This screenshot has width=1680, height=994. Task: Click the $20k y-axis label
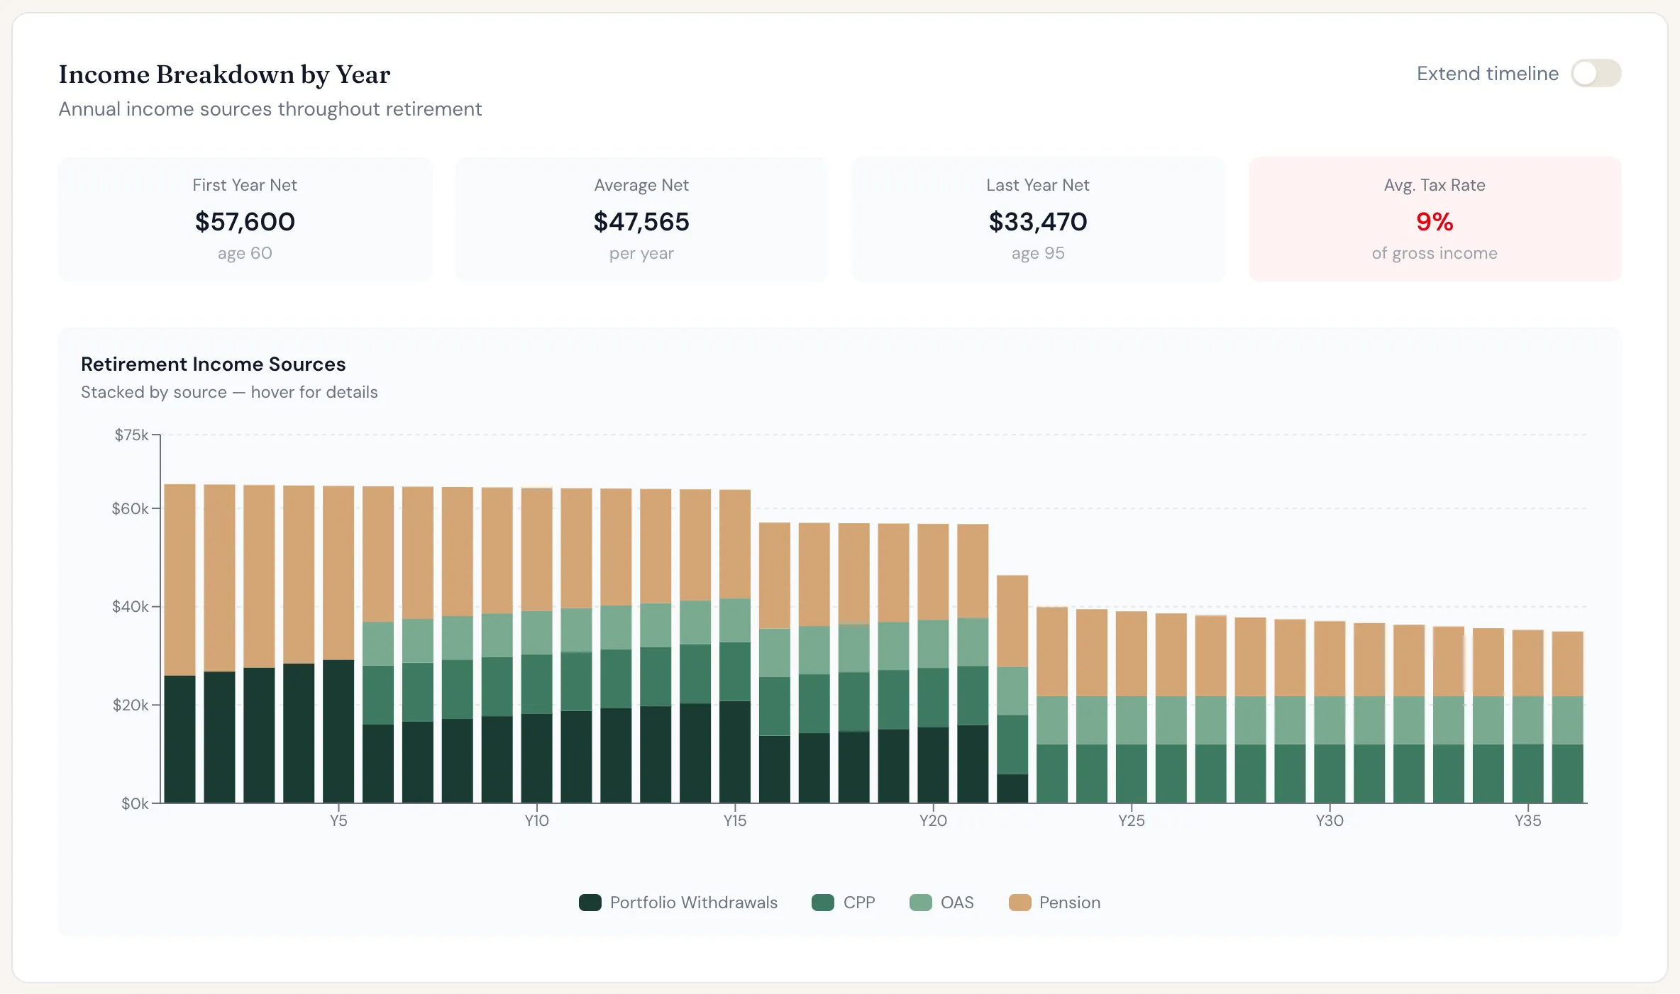click(131, 705)
